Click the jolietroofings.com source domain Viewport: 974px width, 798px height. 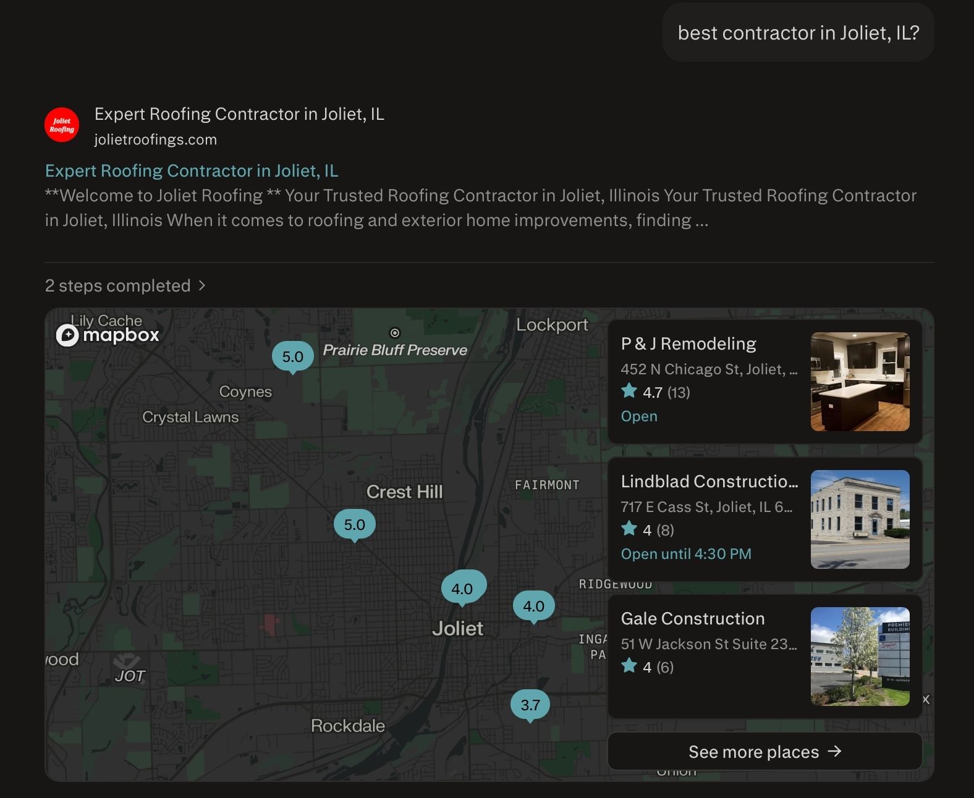coord(156,140)
